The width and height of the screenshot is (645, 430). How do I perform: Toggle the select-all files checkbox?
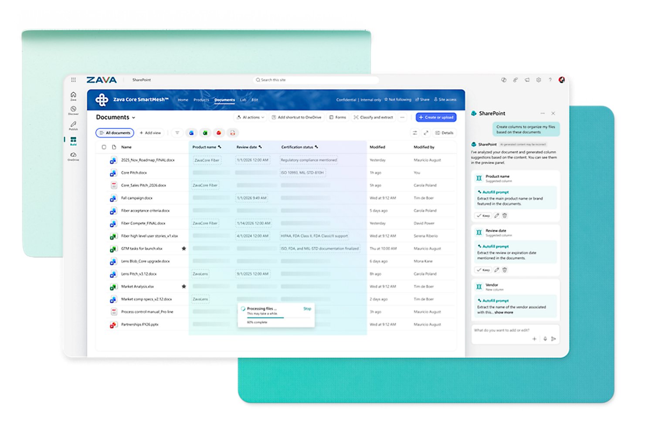[x=104, y=147]
